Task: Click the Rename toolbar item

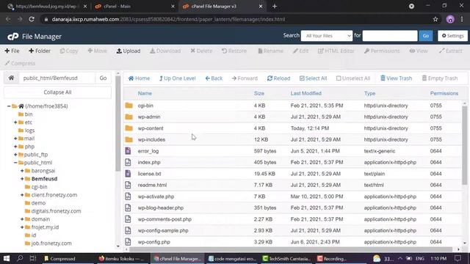Action: (x=270, y=51)
